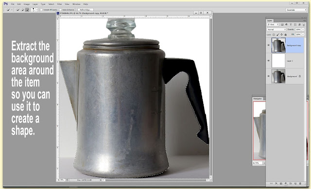This screenshot has width=311, height=189.
Task: Open the Filter menu
Action: point(59,4)
